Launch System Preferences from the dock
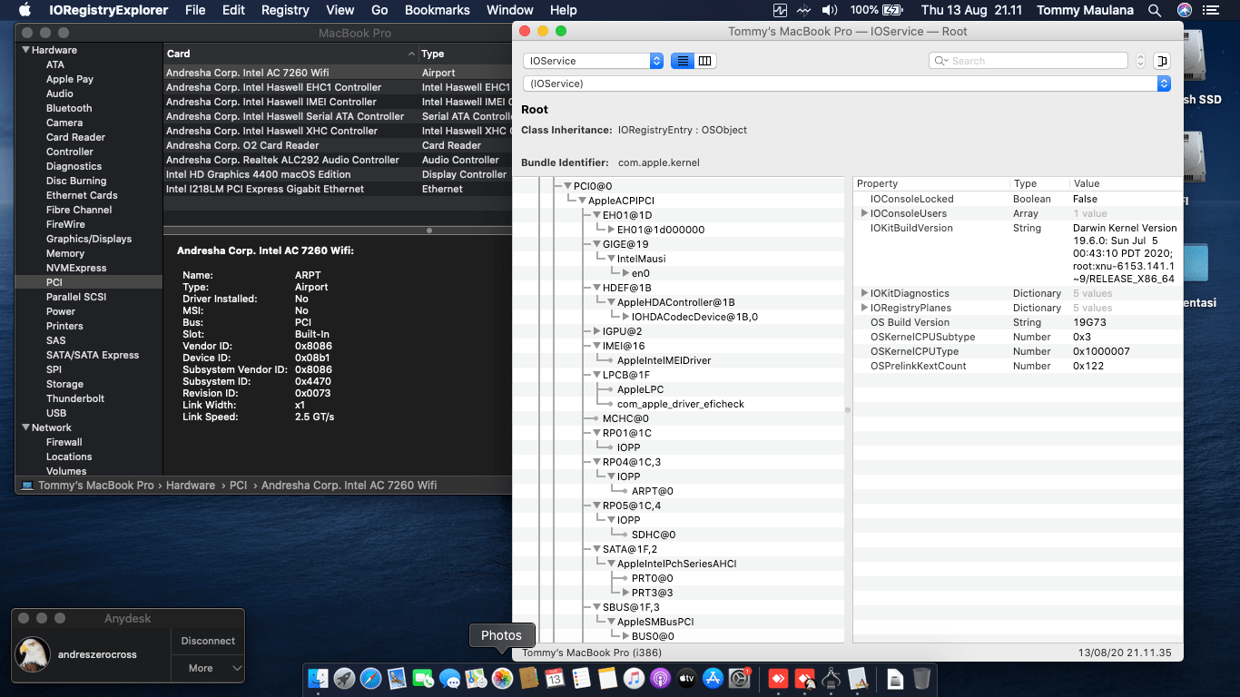The height and width of the screenshot is (697, 1240). (739, 678)
